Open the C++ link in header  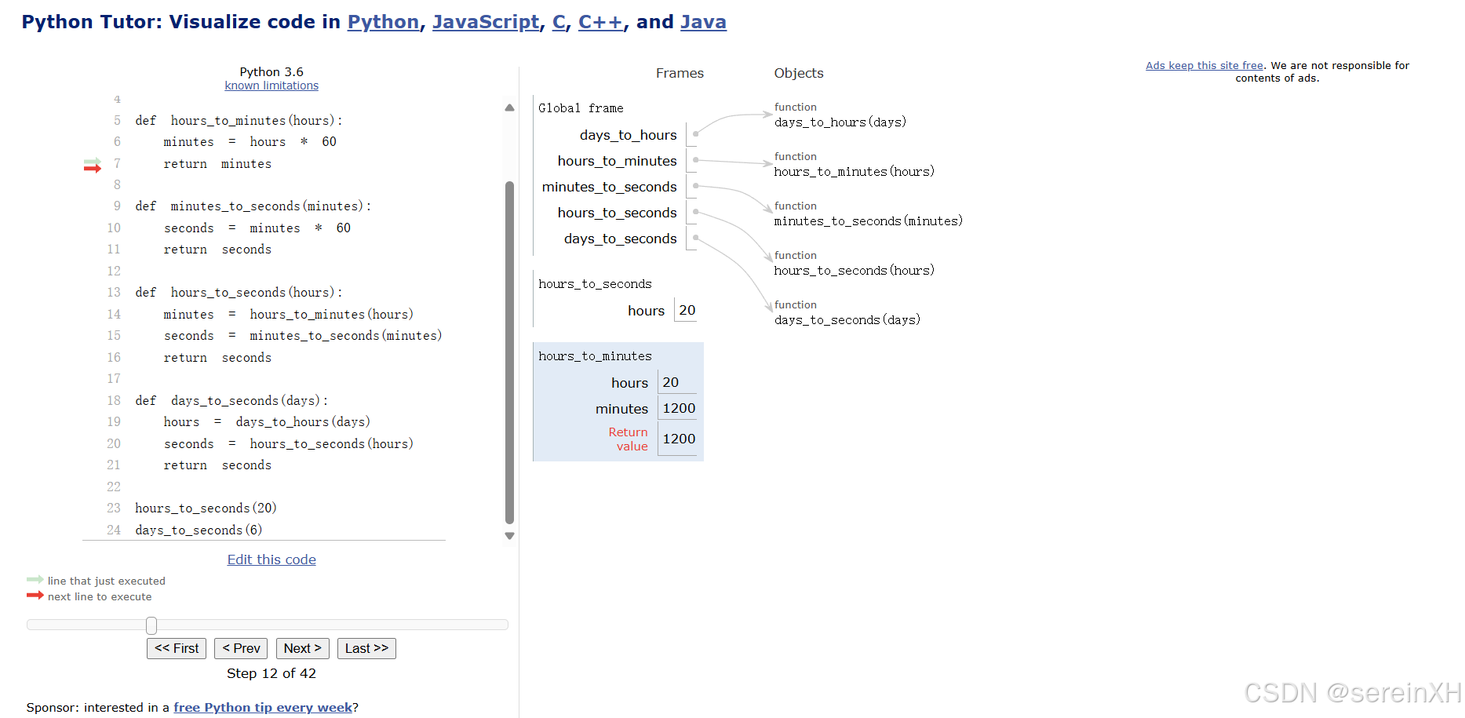click(x=600, y=22)
